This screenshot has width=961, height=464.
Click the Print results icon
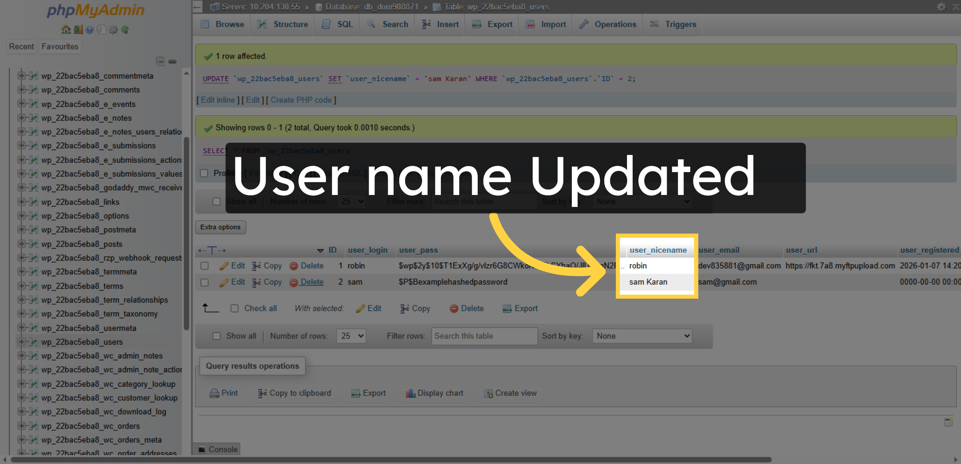click(214, 393)
